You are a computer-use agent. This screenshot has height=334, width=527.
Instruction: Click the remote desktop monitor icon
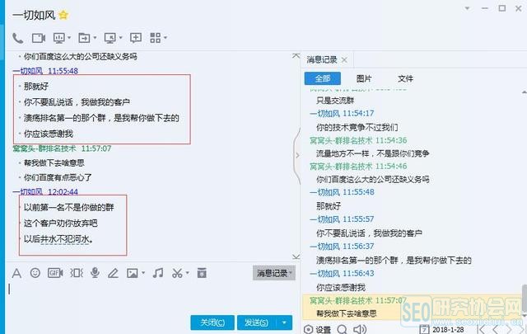point(110,38)
